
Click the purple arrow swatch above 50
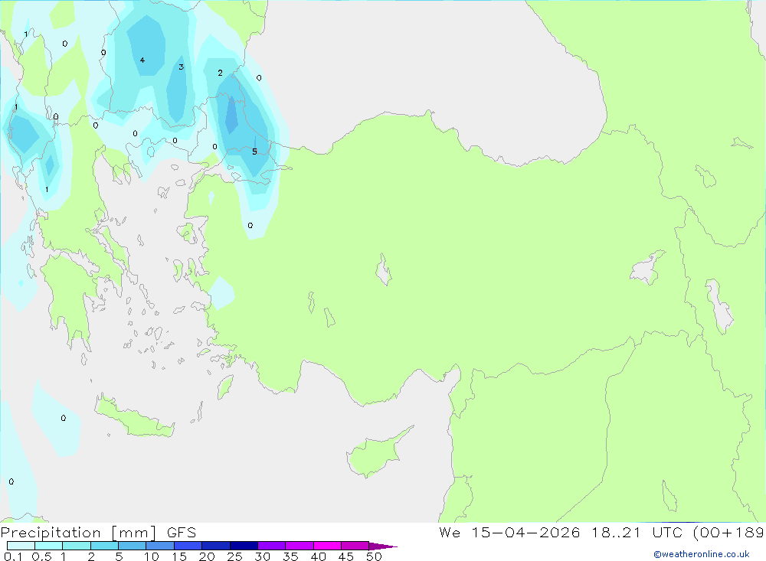(382, 546)
